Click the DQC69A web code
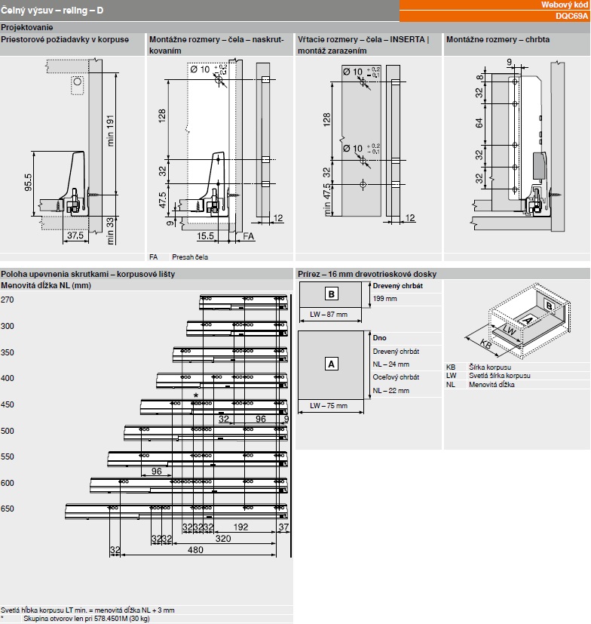The width and height of the screenshot is (591, 624). [x=571, y=15]
